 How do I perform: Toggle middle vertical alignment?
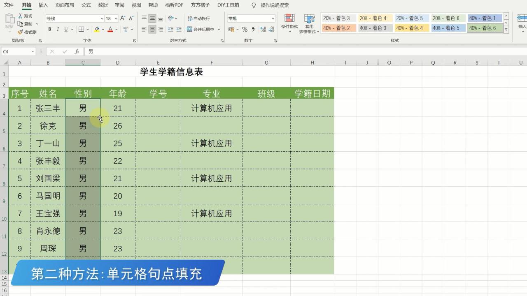152,18
